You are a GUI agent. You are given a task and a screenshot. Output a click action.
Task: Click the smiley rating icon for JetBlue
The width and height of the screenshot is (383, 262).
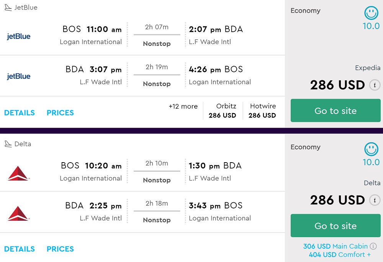[x=371, y=13]
